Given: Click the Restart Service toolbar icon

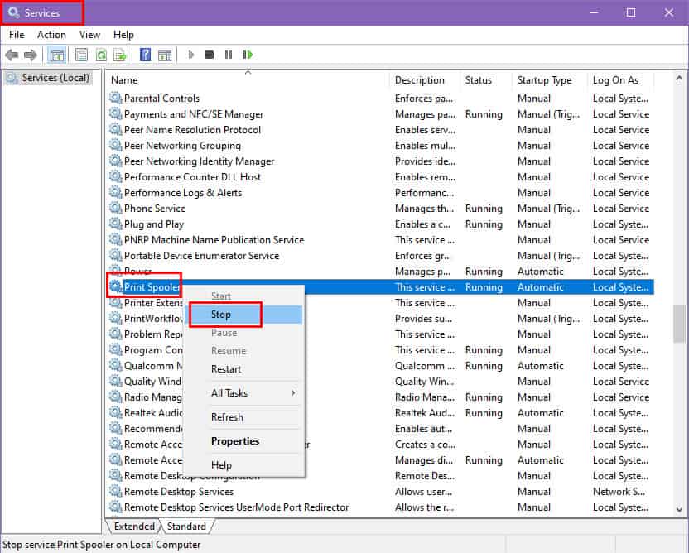Looking at the screenshot, I should (247, 55).
